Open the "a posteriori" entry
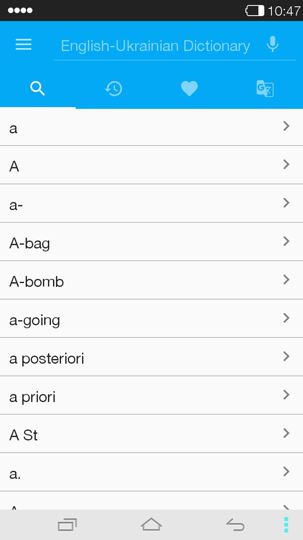 (x=47, y=359)
